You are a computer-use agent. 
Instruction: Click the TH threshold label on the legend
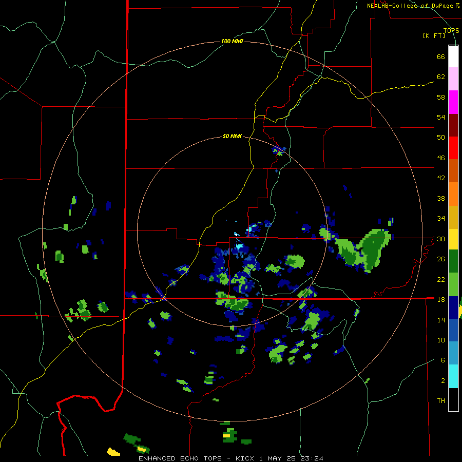point(441,401)
